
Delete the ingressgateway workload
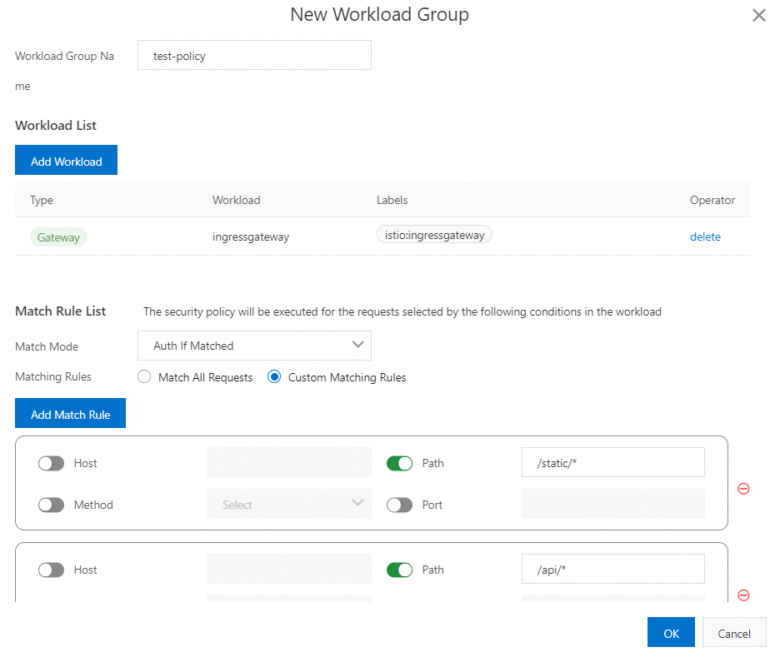[705, 236]
